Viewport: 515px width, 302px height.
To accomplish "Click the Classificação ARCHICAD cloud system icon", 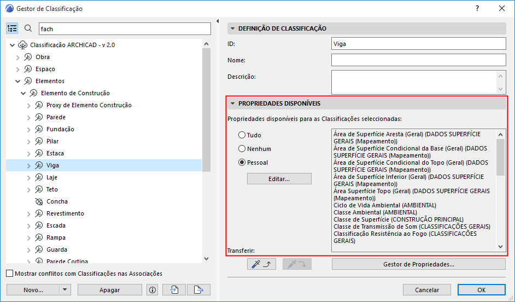I will (22, 45).
